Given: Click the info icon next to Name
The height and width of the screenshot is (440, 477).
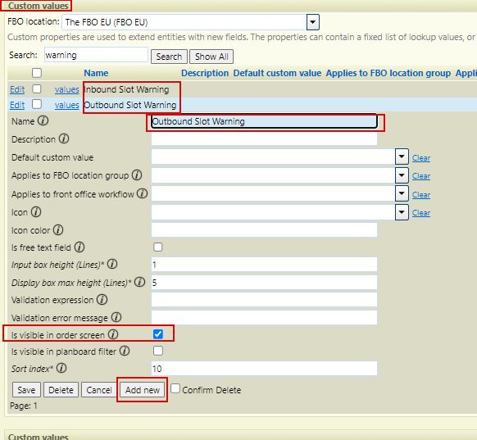Looking at the screenshot, I should (x=43, y=120).
